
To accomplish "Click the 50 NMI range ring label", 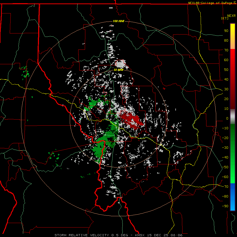I will 118,70.
